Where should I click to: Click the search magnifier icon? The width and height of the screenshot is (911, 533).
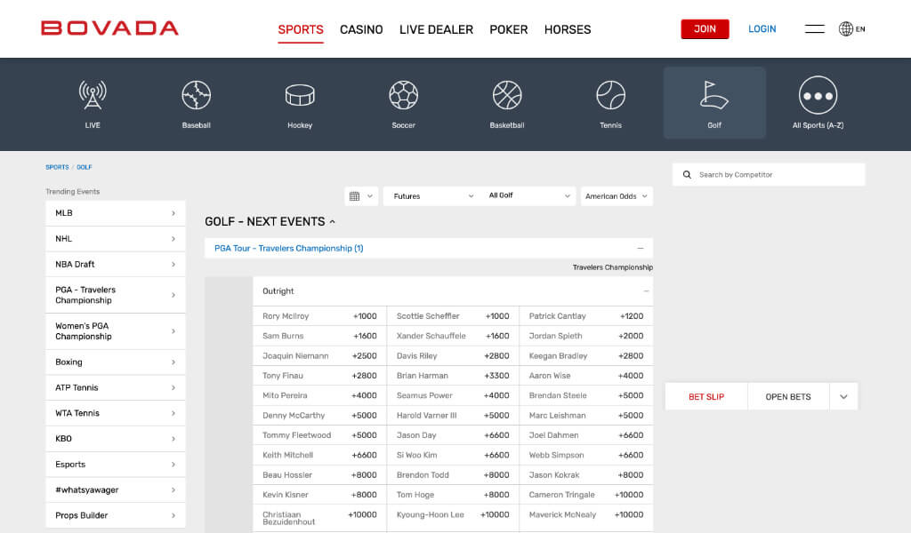tap(687, 175)
